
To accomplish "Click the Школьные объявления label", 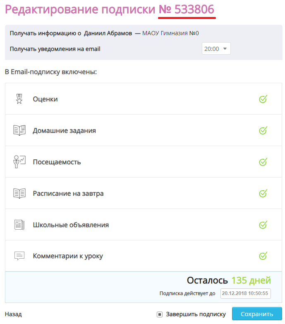I will 71,225.
